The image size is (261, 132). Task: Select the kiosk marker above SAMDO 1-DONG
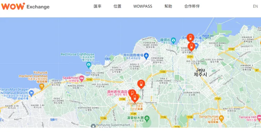click(x=191, y=47)
